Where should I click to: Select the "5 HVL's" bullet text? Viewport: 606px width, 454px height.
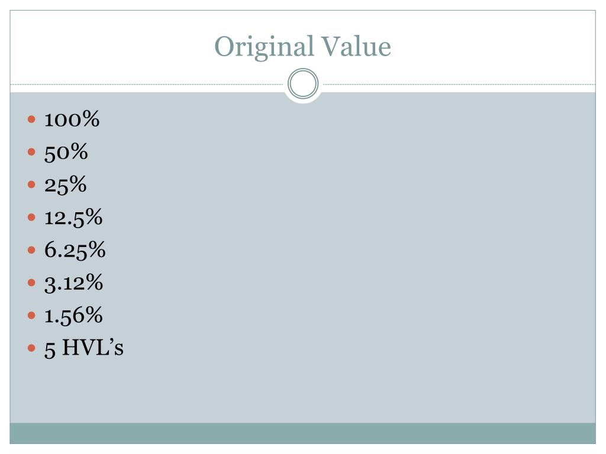(x=83, y=348)
